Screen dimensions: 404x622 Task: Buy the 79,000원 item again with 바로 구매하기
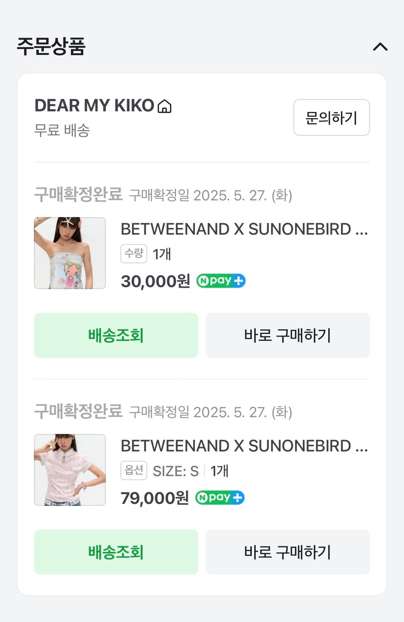(287, 552)
